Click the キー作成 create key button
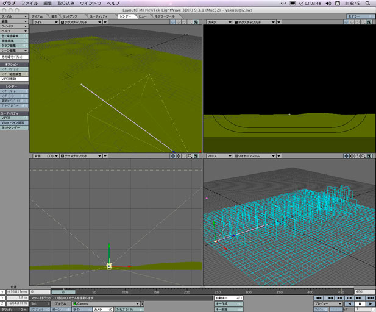Image resolution: width=376 pixels, height=312 pixels. click(229, 303)
